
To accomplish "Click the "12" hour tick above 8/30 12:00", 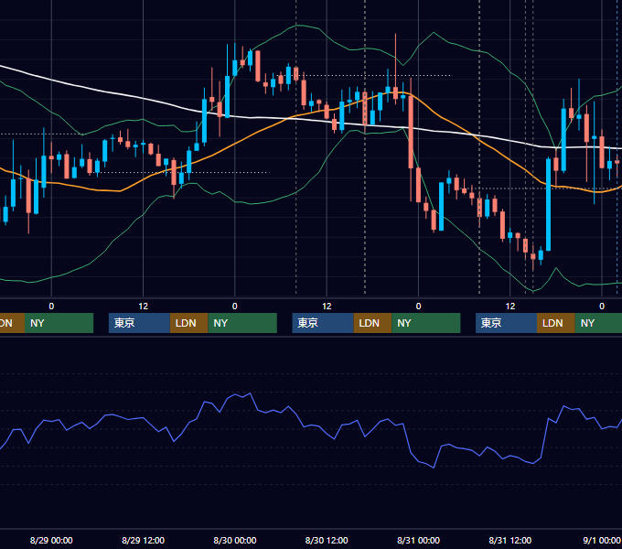I will 327,307.
